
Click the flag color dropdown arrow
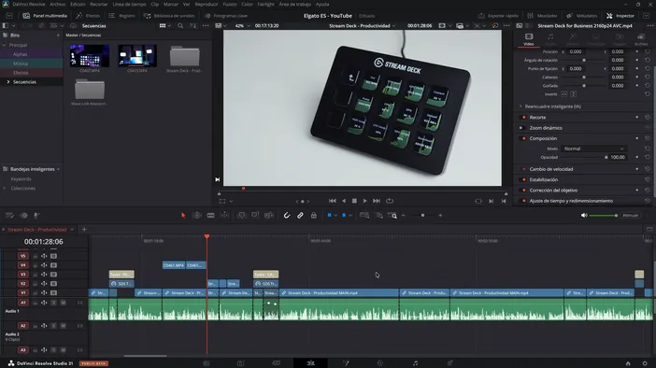(x=335, y=216)
